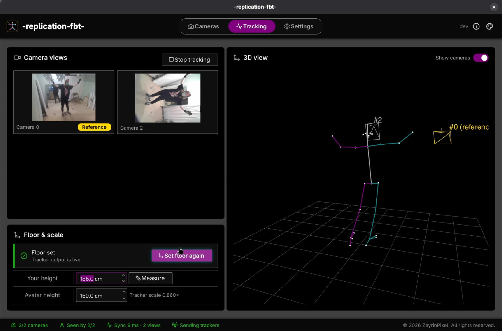Screen dimensions: 502x331
Task: Click the 'dev' label in the header
Action: 464,26
